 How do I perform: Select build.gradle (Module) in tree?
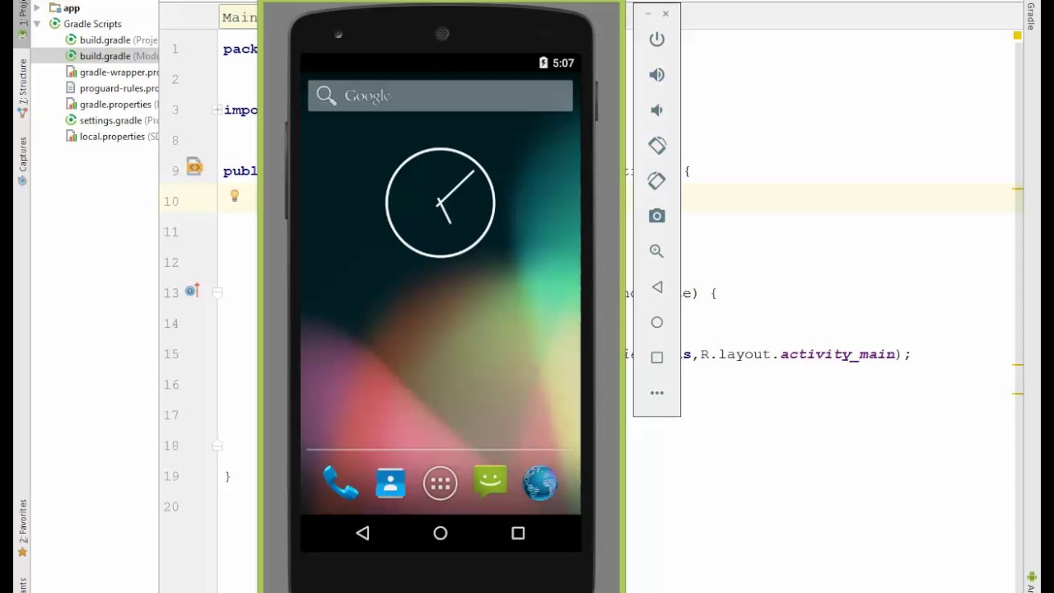click(x=111, y=56)
